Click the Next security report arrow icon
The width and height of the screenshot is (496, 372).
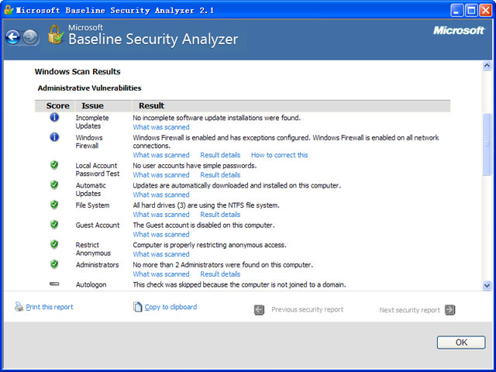pos(449,310)
